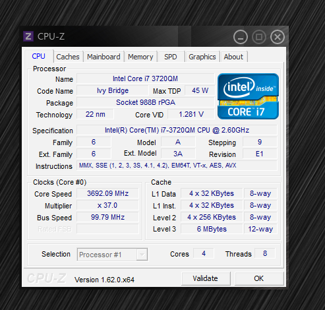The width and height of the screenshot is (325, 310).
Task: Click the CPU-Z purple Z app icon
Action: click(28, 36)
